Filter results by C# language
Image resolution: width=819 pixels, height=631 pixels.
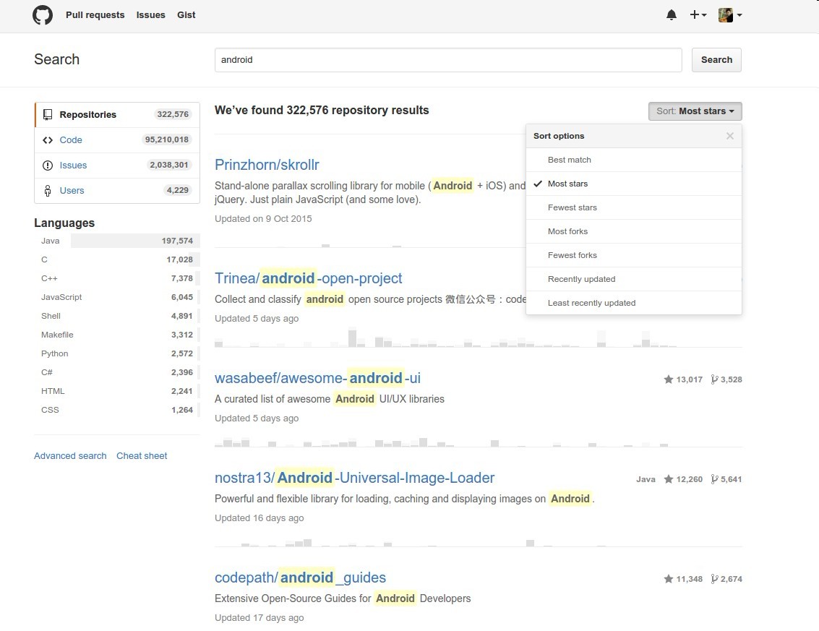(117, 372)
